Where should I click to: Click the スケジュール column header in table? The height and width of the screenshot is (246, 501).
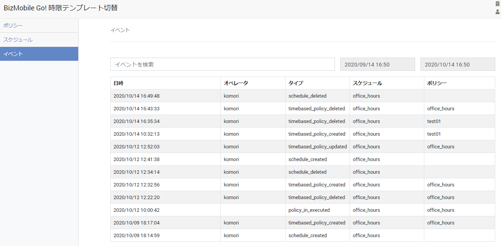(367, 83)
